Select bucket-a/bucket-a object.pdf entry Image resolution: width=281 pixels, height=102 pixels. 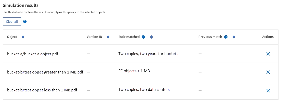tap(33, 54)
